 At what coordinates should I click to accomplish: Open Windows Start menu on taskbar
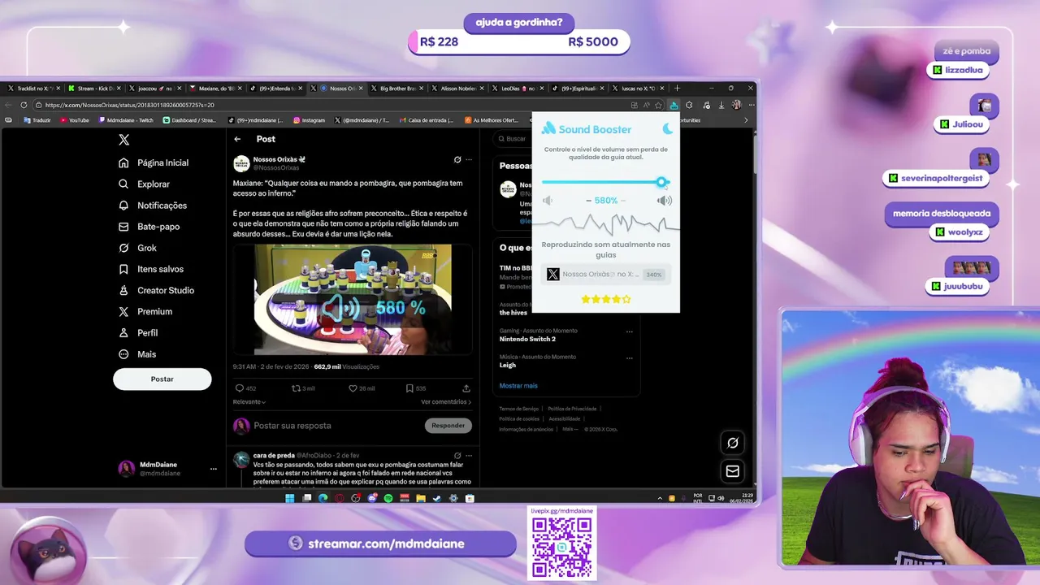290,498
